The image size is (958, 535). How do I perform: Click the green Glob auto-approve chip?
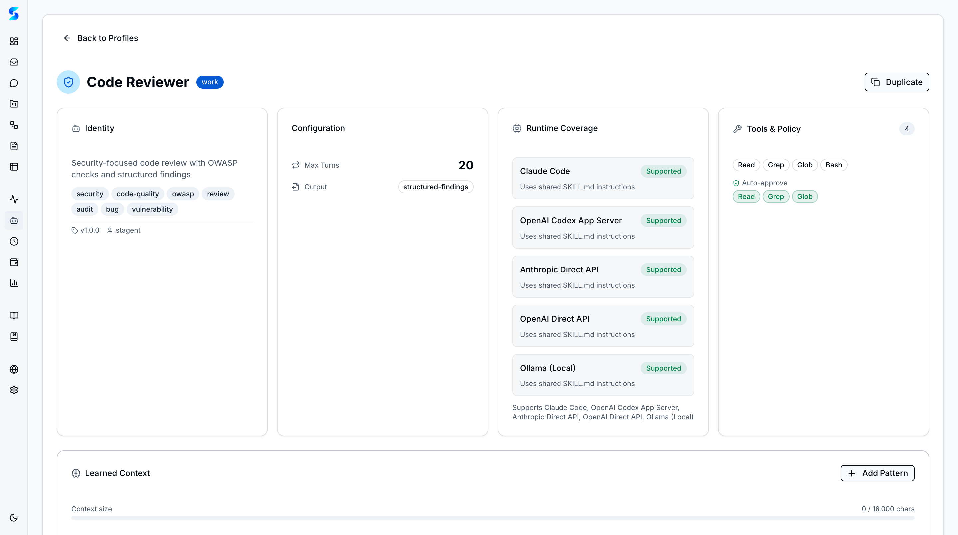tap(804, 196)
